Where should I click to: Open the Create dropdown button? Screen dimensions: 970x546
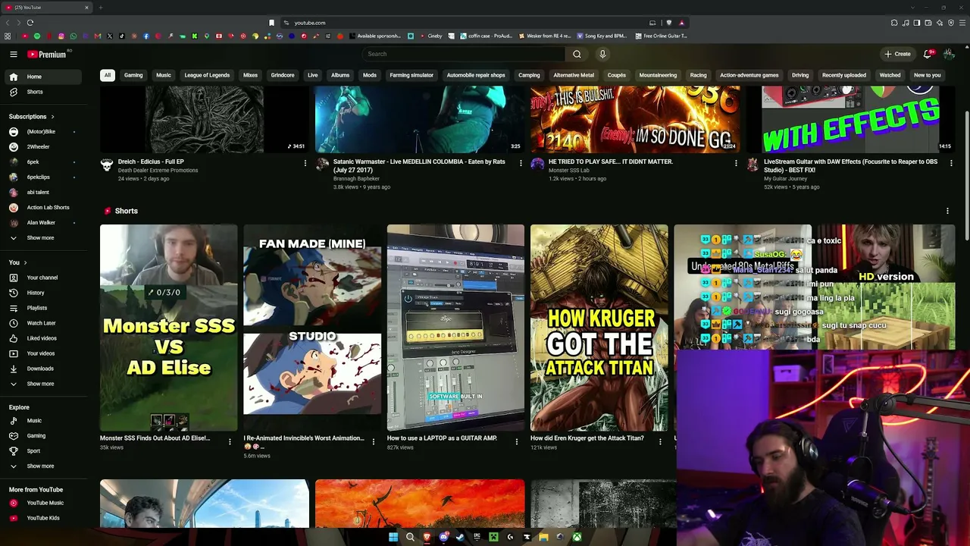[x=897, y=54]
